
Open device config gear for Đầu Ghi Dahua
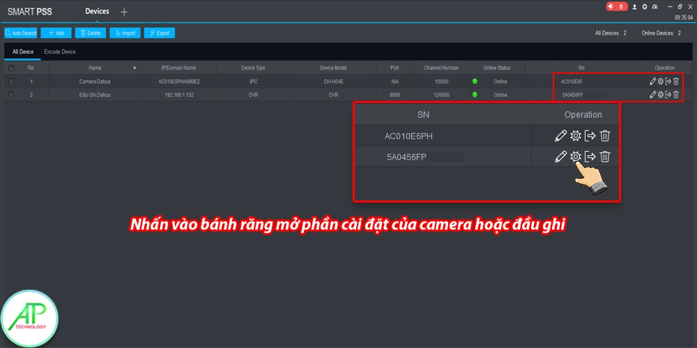coord(661,94)
